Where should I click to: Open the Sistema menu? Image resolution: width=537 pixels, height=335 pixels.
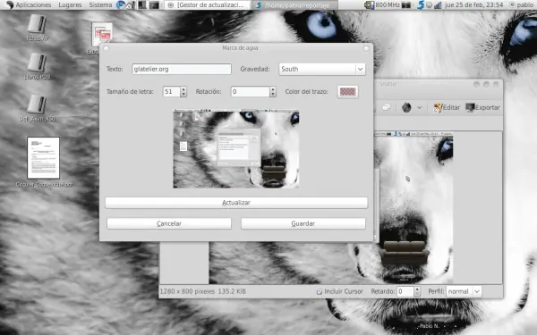pyautogui.click(x=100, y=4)
